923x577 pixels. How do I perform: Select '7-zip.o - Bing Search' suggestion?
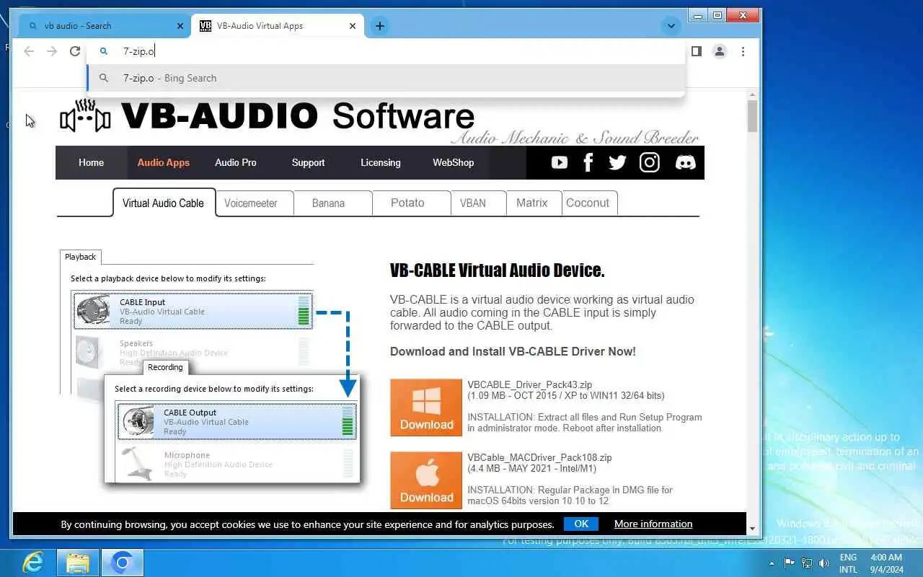[x=386, y=78]
